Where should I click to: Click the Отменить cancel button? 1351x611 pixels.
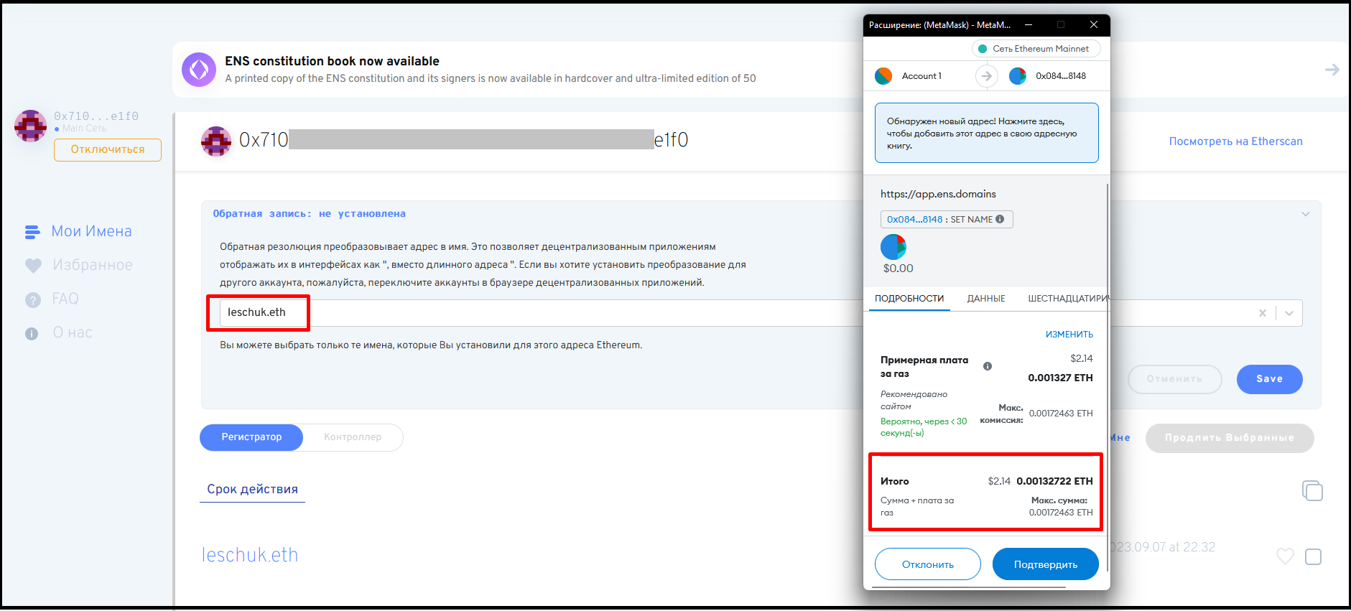[1174, 379]
